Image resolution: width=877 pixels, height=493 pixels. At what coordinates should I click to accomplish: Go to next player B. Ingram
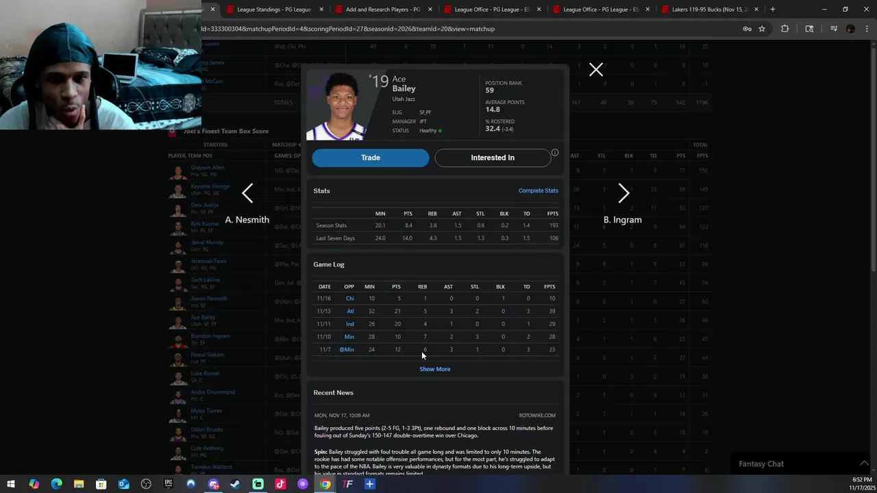(x=623, y=194)
